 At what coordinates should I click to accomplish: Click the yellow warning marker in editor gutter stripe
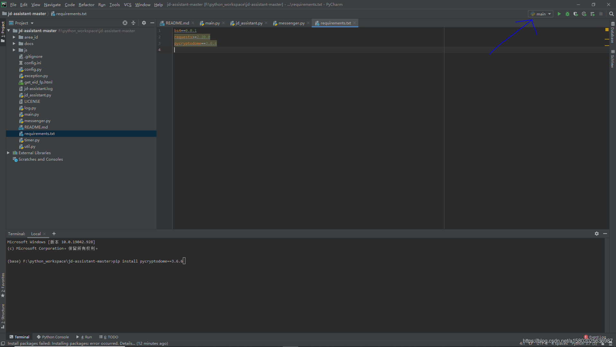coord(607,29)
